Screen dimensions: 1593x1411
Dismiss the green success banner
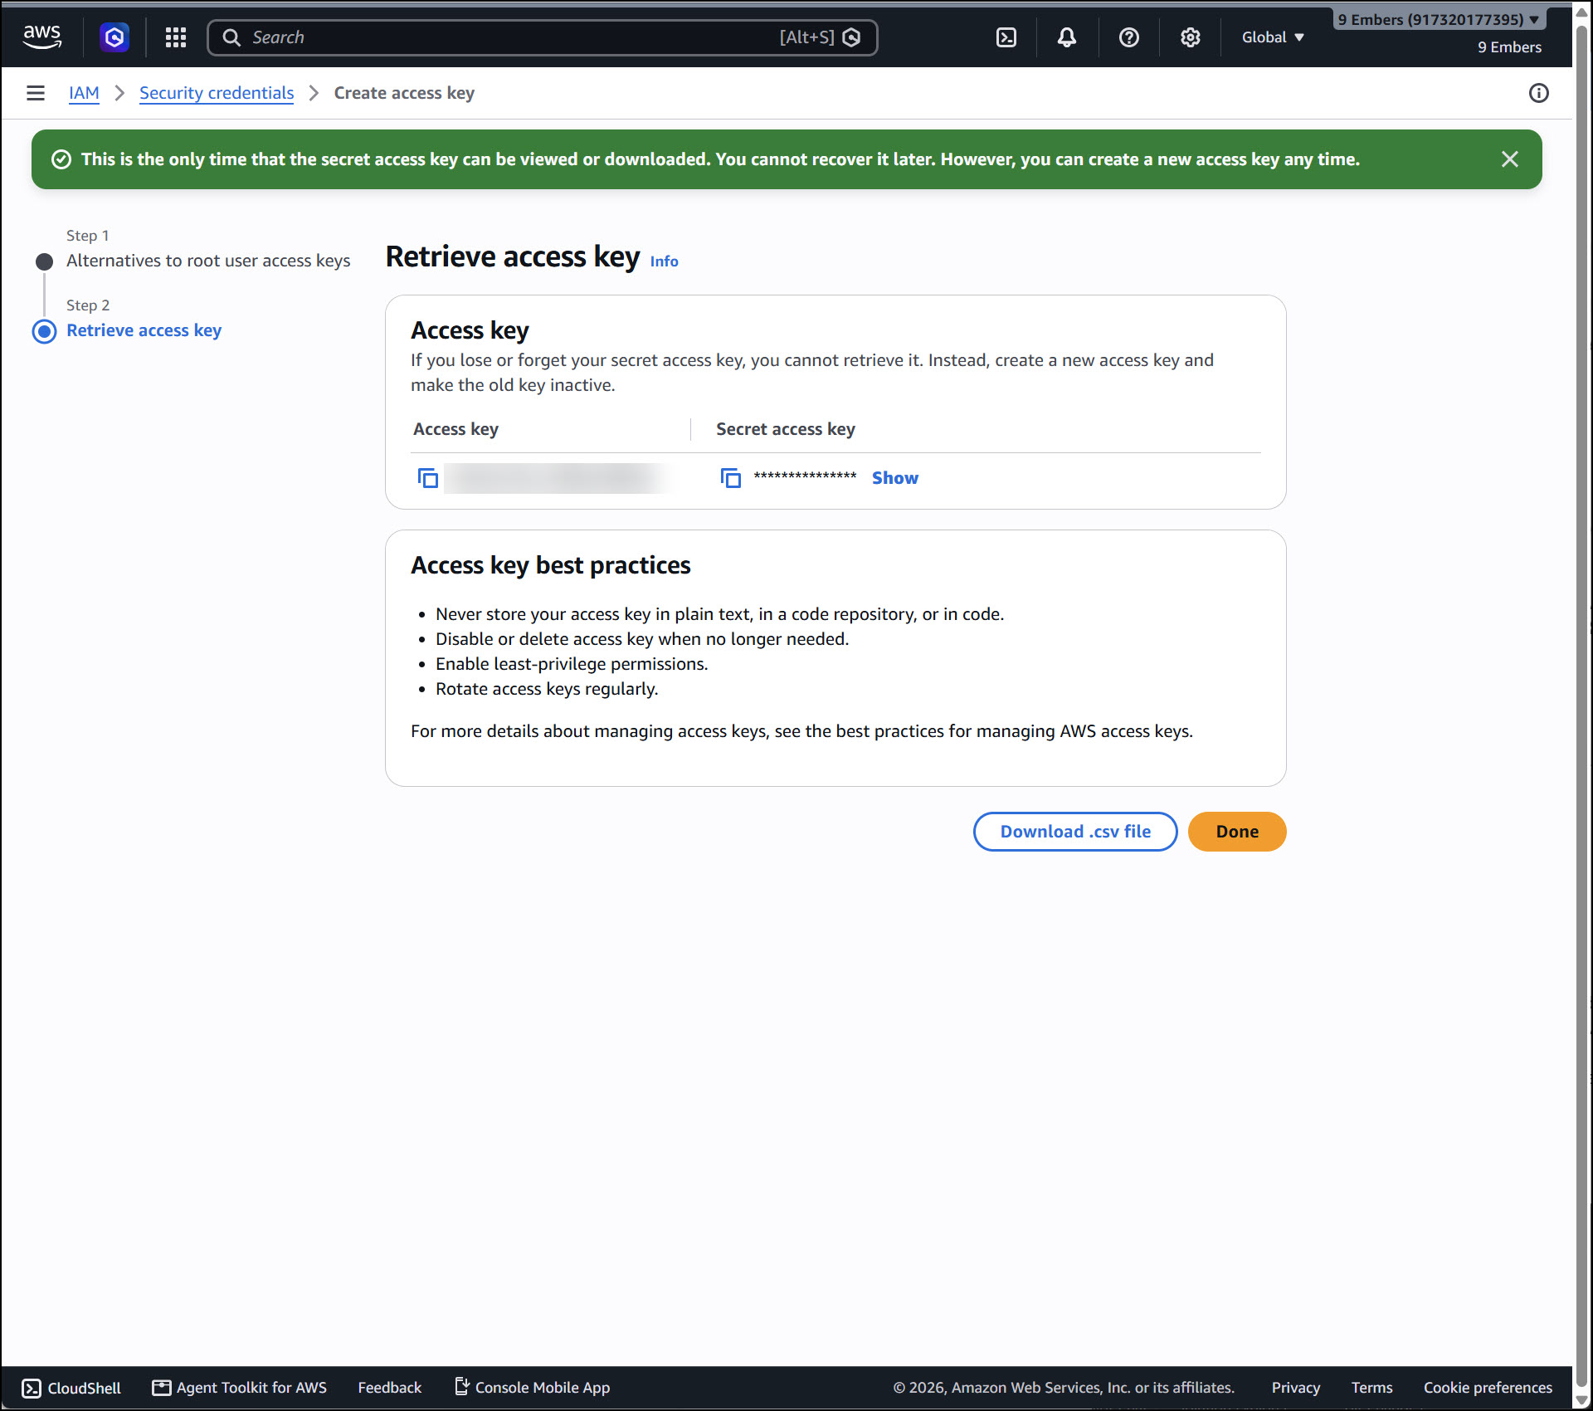coord(1510,159)
